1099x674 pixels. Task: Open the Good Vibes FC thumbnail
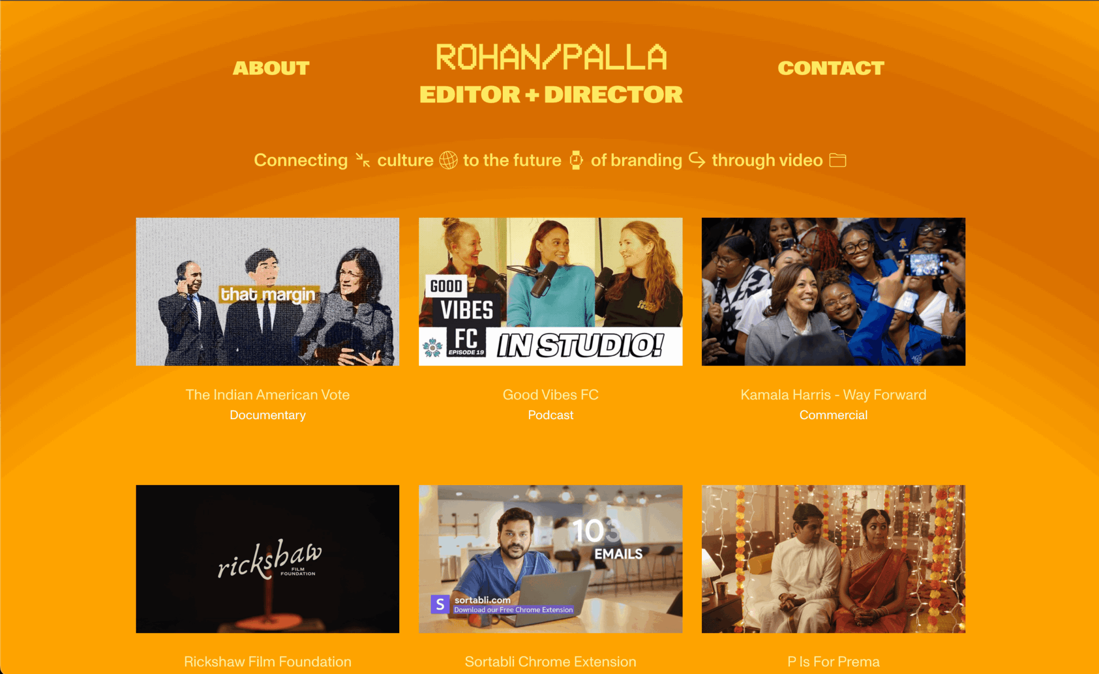tap(551, 291)
